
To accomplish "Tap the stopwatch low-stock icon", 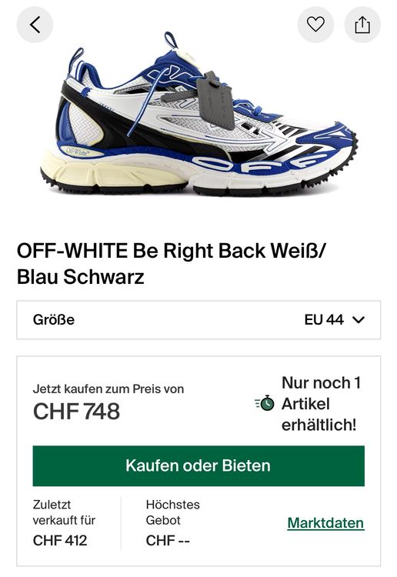I will coord(265,403).
